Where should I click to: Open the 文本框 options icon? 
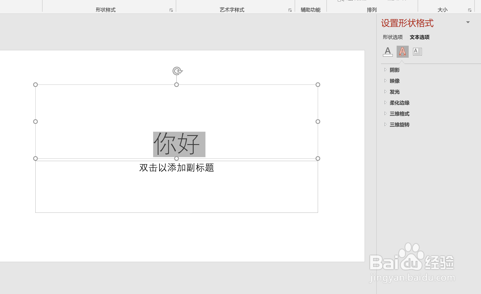click(x=417, y=51)
